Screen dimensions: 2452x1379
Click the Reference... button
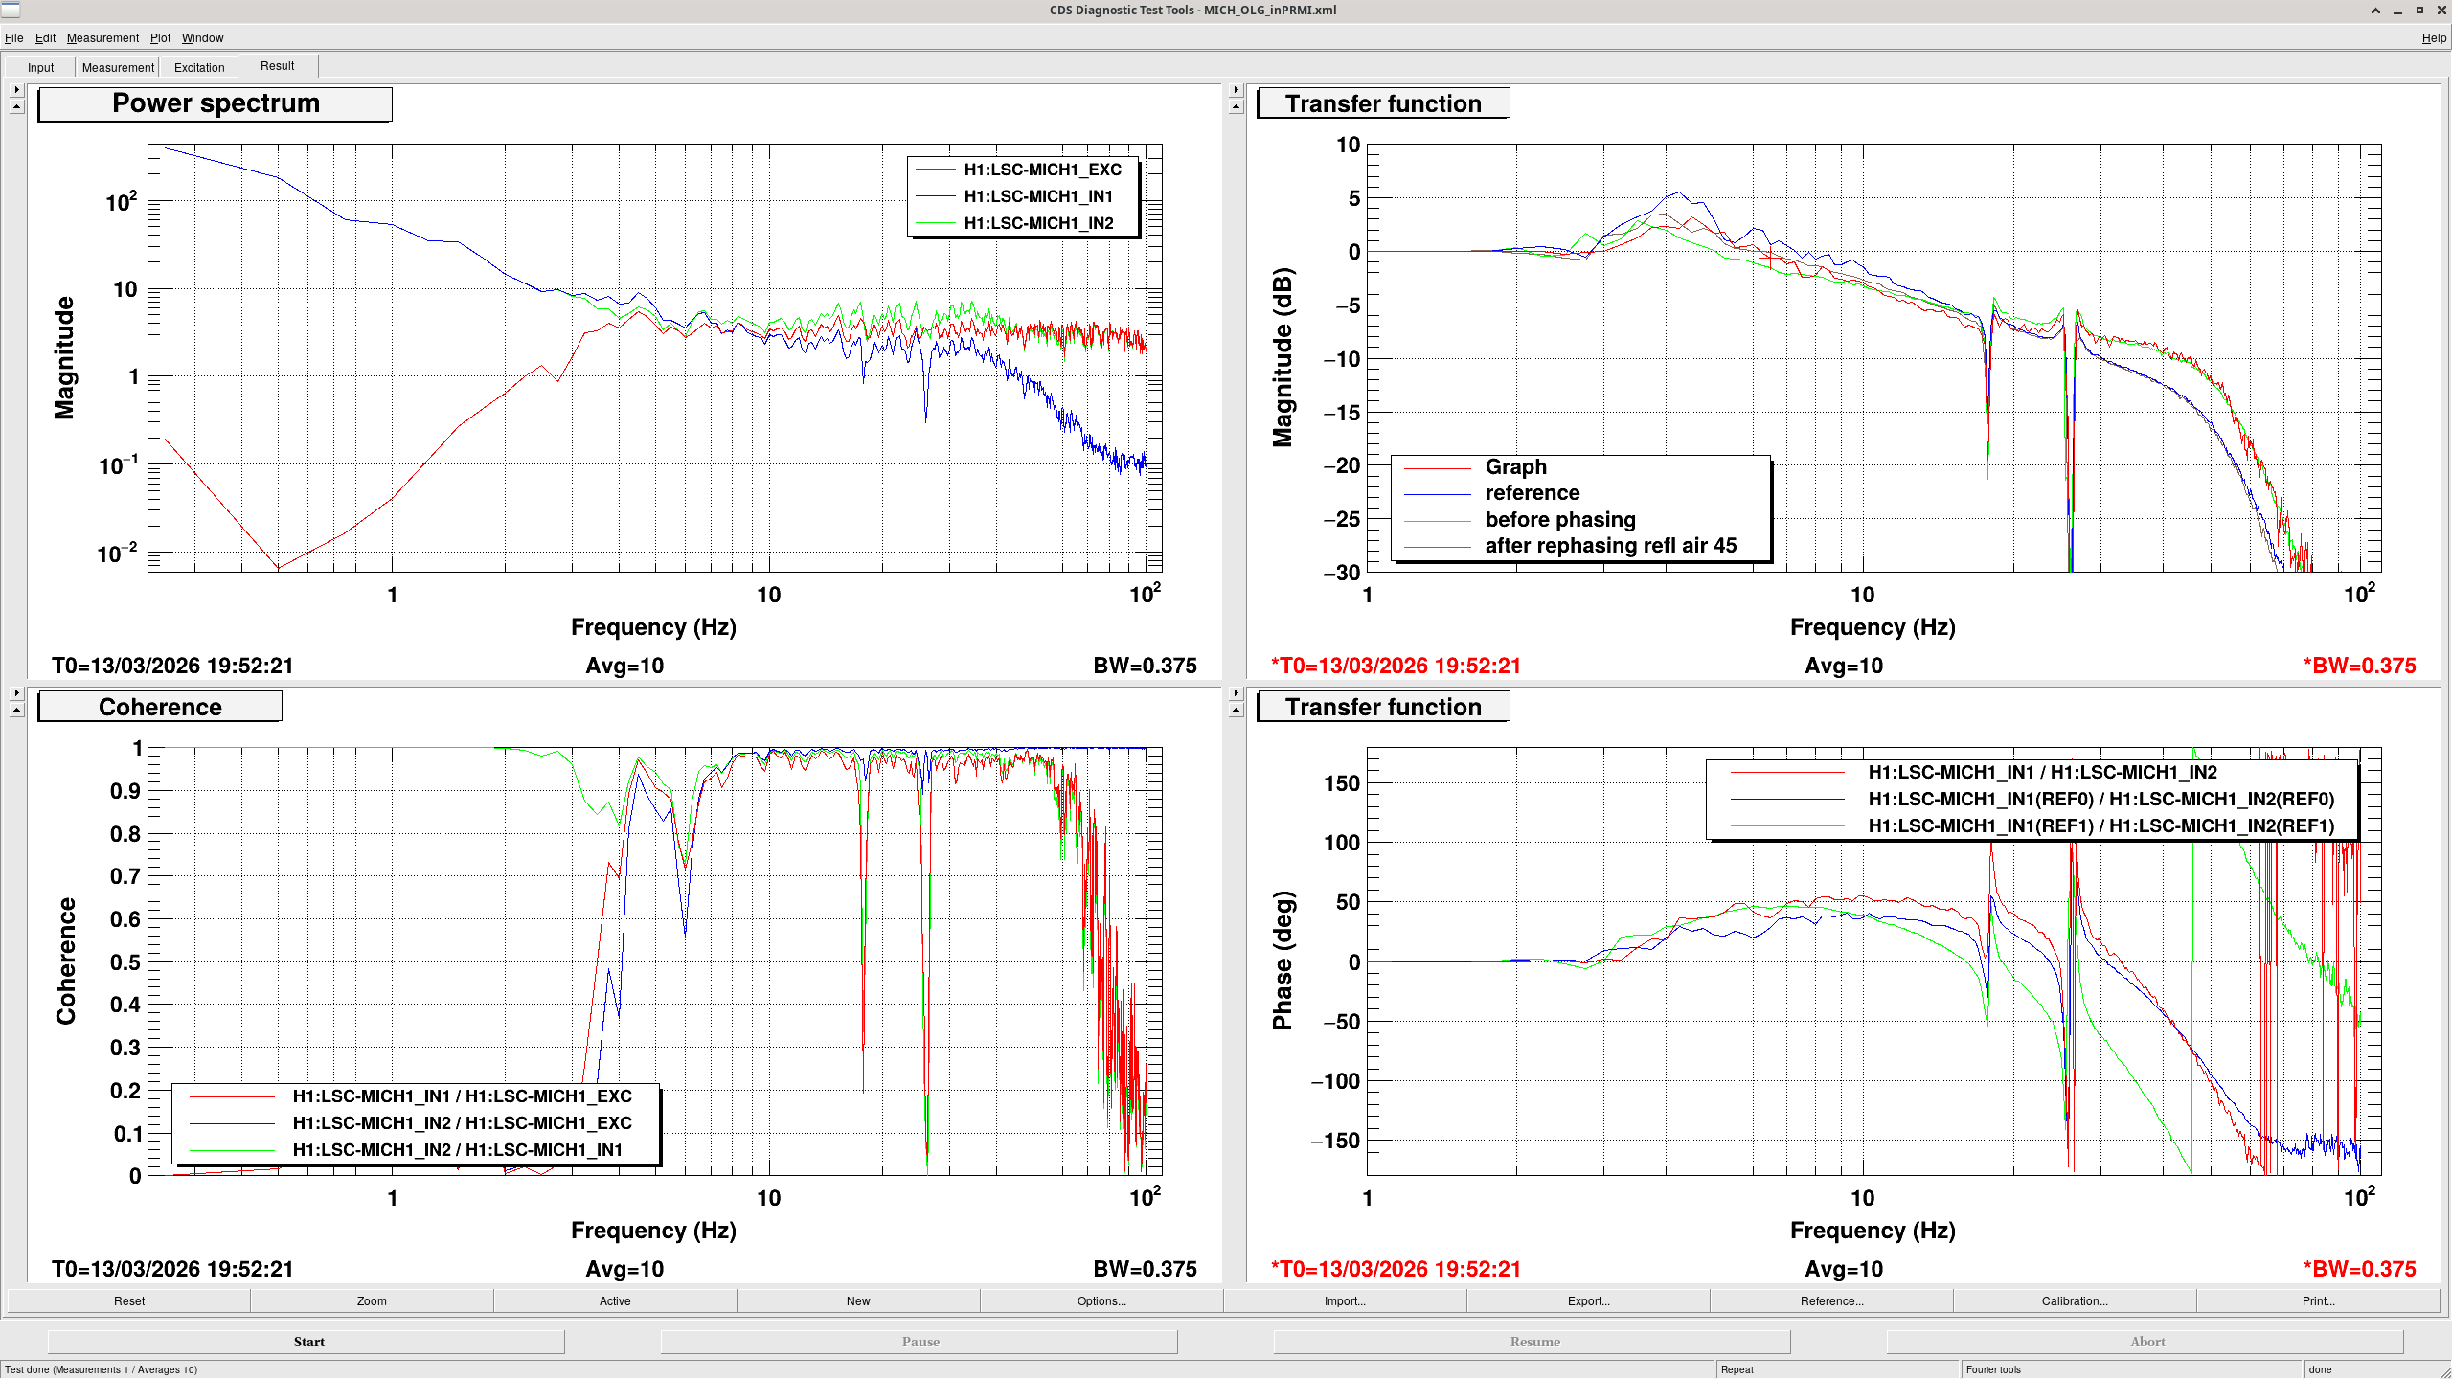(1831, 1300)
